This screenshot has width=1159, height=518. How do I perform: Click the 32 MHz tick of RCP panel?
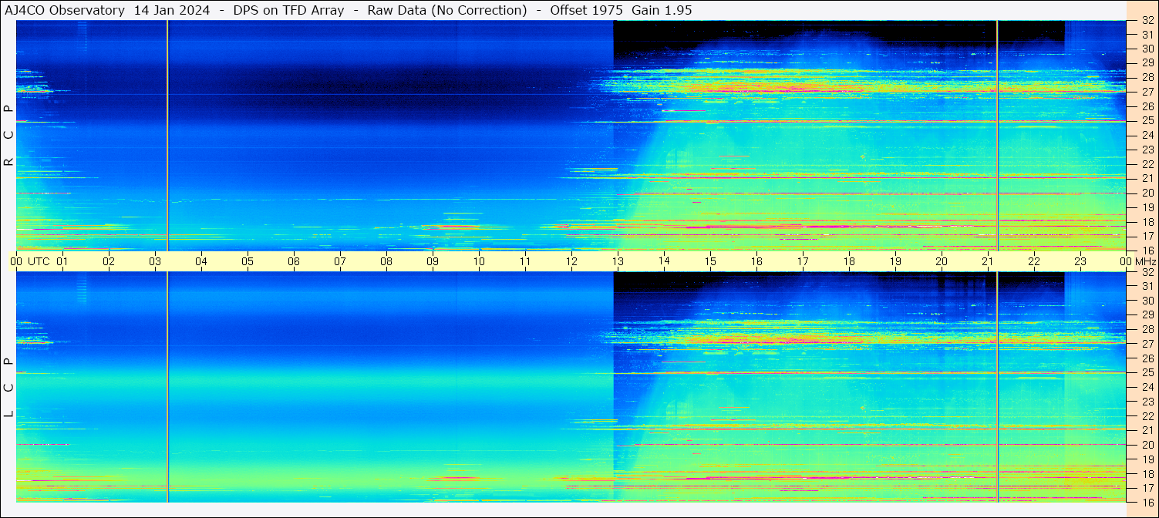coord(1147,21)
